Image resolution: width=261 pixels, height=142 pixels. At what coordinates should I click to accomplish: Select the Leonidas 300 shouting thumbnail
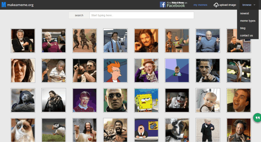[x=115, y=130]
